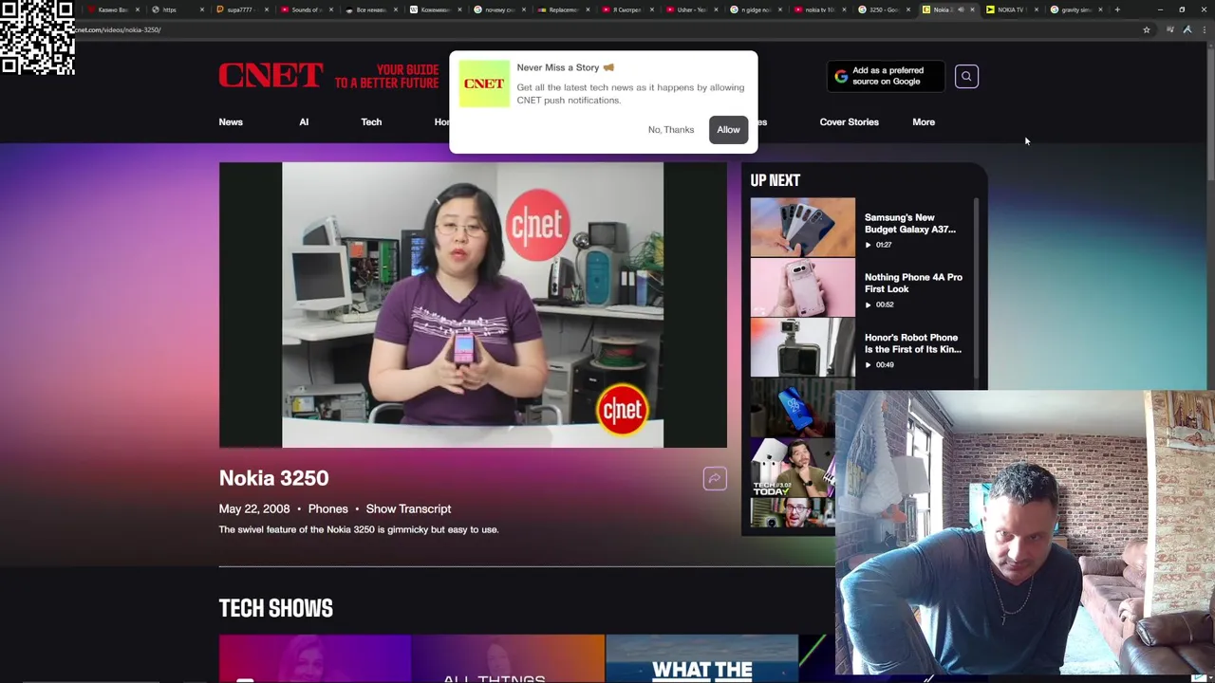Open a new browser tab with plus
This screenshot has height=683, width=1215.
pyautogui.click(x=1117, y=9)
